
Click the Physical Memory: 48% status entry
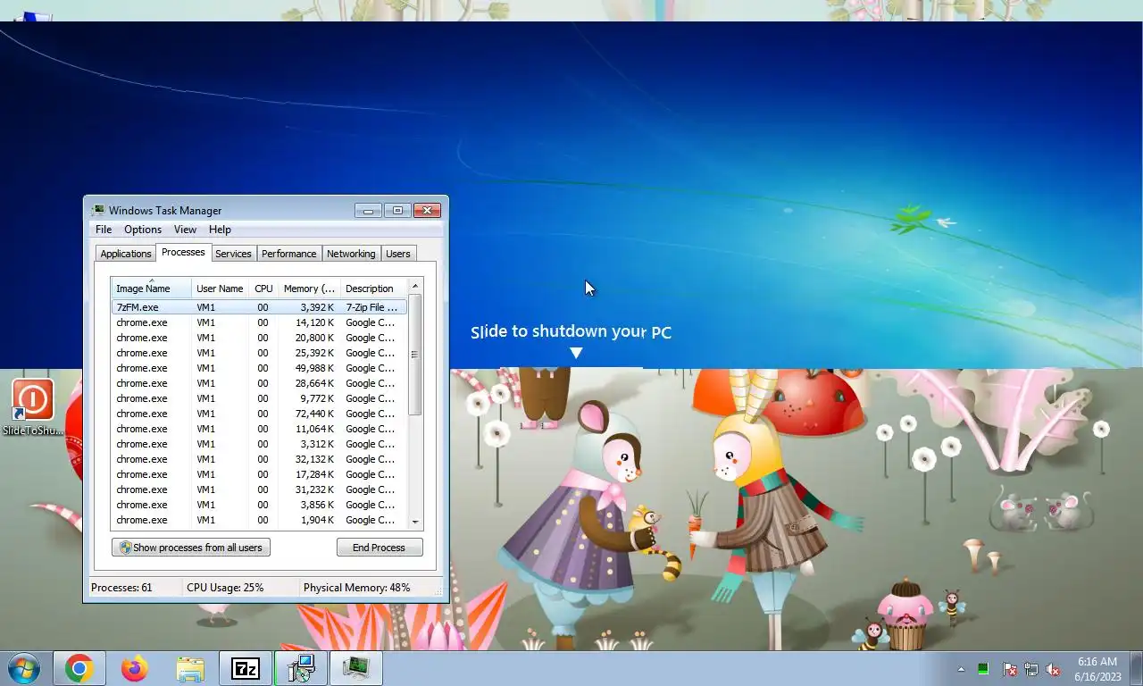click(356, 588)
